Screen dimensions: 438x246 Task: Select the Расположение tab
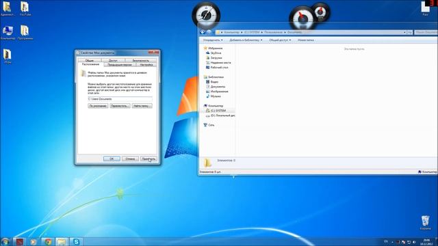(90, 64)
